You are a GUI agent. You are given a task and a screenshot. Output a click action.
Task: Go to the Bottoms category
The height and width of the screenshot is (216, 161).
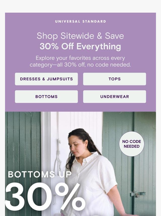(46, 97)
